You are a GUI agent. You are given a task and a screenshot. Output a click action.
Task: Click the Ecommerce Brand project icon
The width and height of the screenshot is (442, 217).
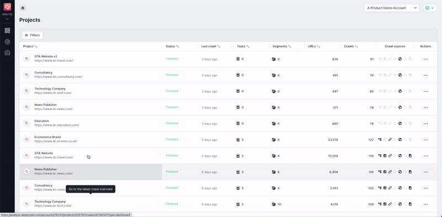tap(27, 139)
